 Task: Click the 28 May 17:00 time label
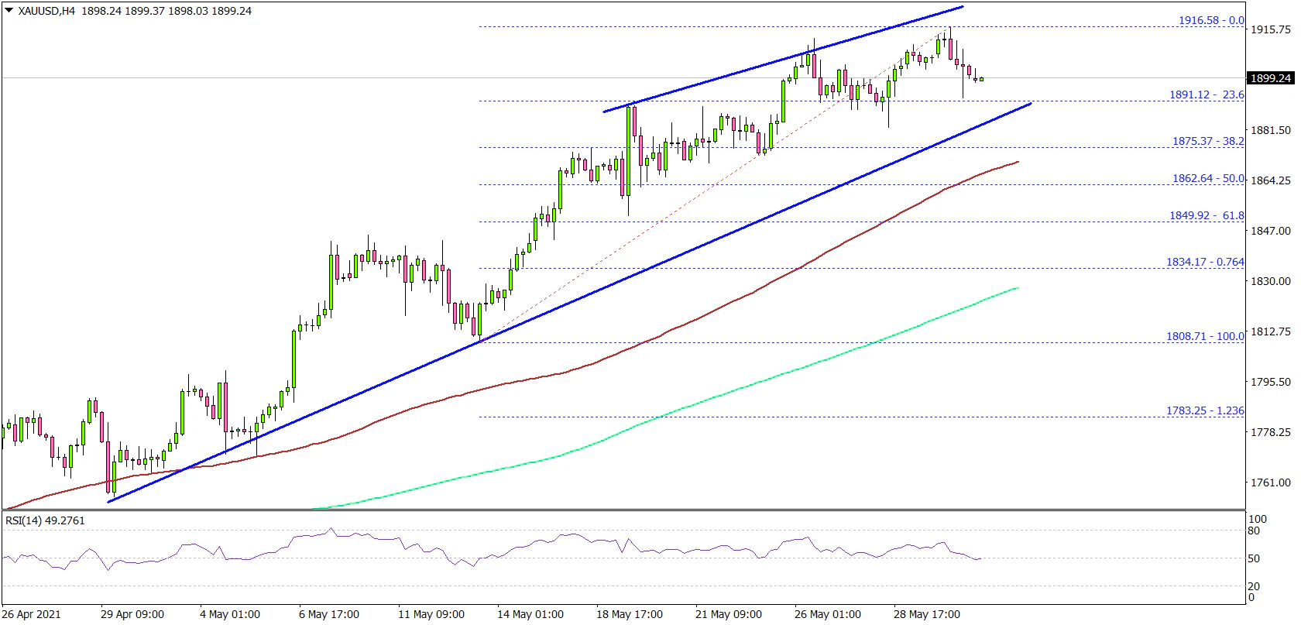tap(926, 614)
